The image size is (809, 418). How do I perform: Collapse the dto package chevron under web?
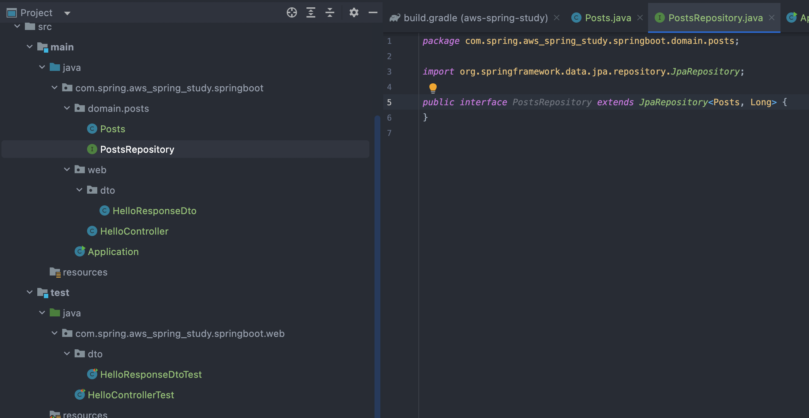(x=79, y=190)
